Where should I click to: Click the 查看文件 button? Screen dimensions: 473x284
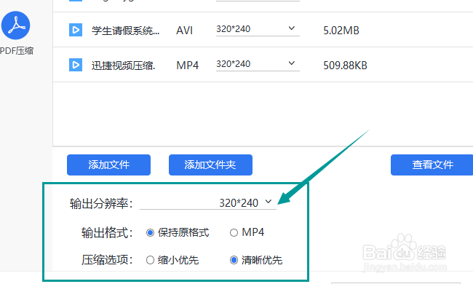(x=432, y=165)
